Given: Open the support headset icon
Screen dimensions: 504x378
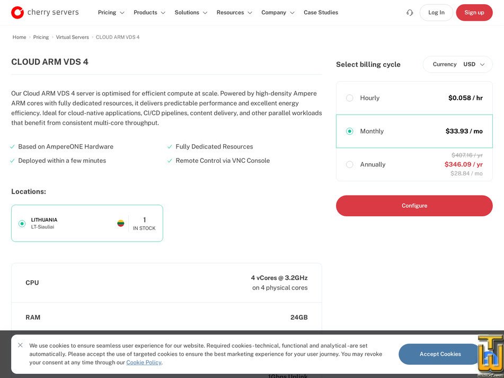Looking at the screenshot, I should (x=410, y=13).
